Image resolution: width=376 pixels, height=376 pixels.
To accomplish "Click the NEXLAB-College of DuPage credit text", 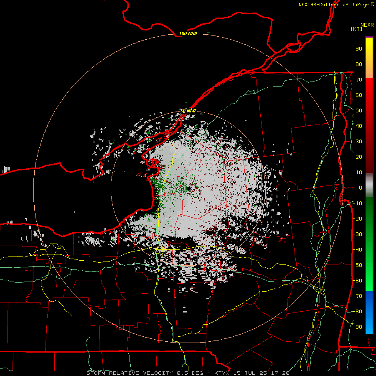I will click(x=336, y=5).
